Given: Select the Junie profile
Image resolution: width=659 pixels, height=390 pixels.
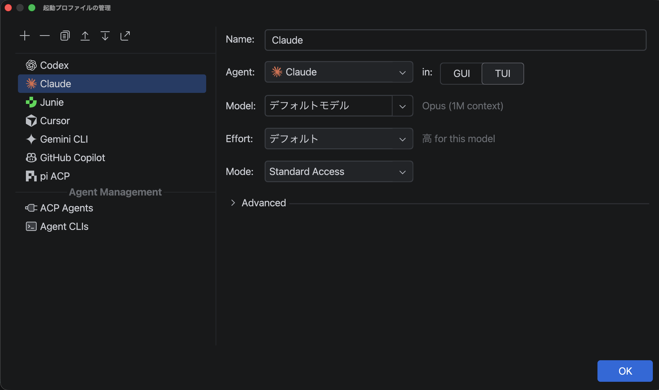Looking at the screenshot, I should point(112,102).
